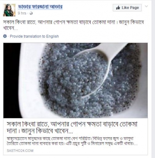
Task: Click the globe public privacy icon
Action: pyautogui.click(x=31, y=13)
